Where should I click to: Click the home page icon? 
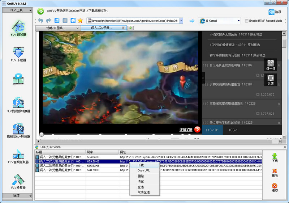click(73, 21)
